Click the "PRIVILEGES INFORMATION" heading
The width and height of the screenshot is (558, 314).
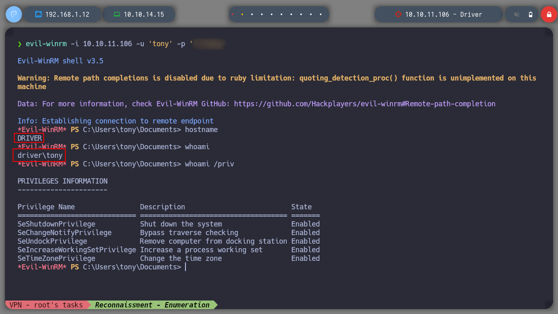pos(62,181)
